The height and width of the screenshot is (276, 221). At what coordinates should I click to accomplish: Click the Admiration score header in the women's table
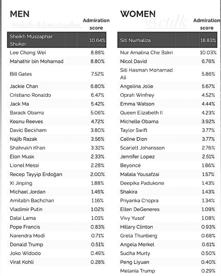point(207,24)
